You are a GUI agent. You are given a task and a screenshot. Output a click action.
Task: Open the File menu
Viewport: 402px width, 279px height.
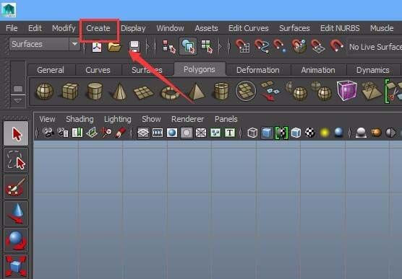tap(12, 28)
